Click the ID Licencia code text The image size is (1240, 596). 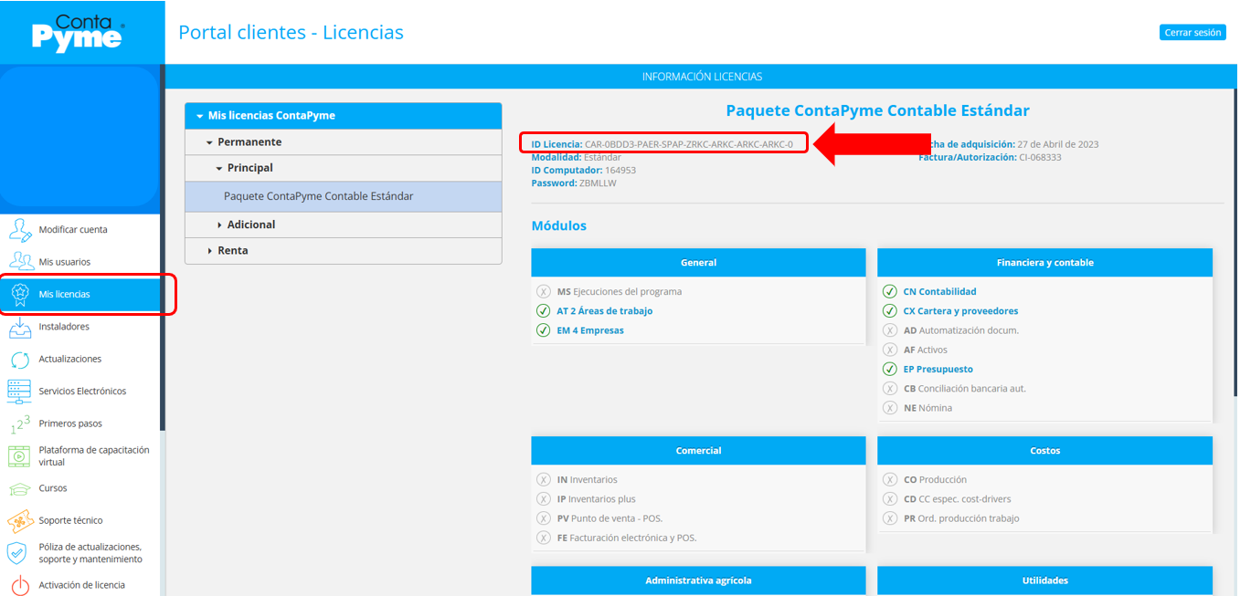(689, 144)
